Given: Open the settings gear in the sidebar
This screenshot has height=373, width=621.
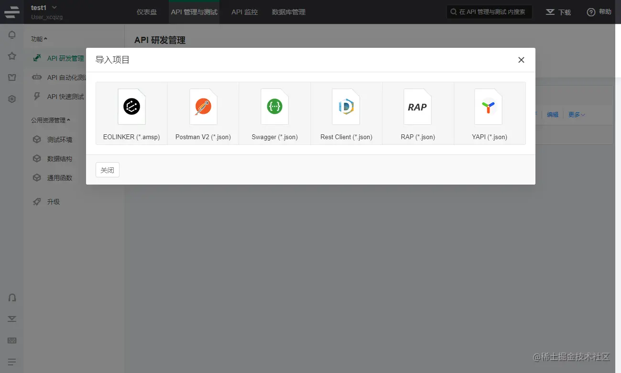Looking at the screenshot, I should tap(12, 99).
